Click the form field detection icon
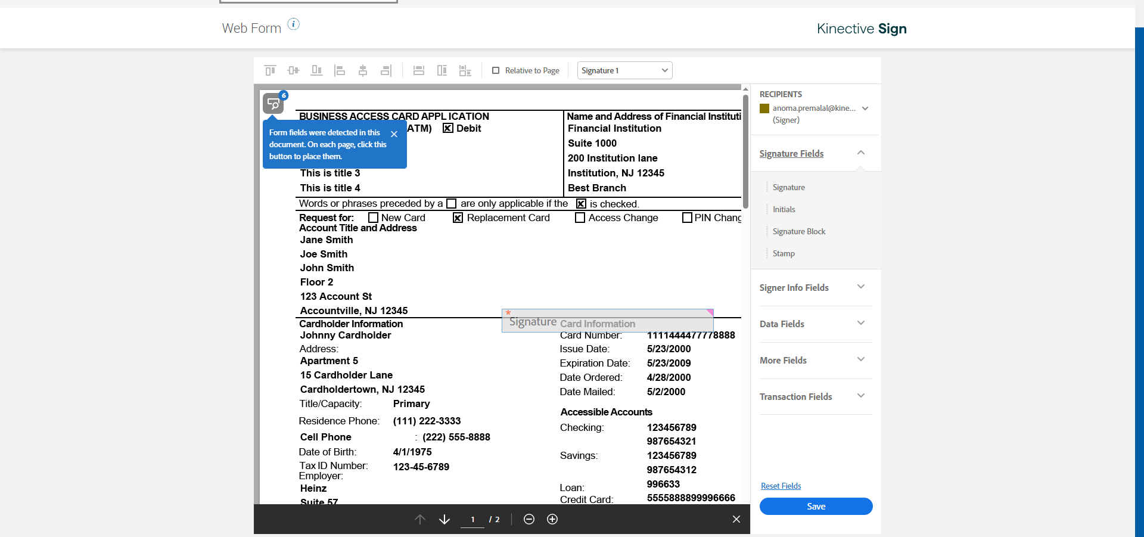The height and width of the screenshot is (537, 1144). [x=273, y=104]
